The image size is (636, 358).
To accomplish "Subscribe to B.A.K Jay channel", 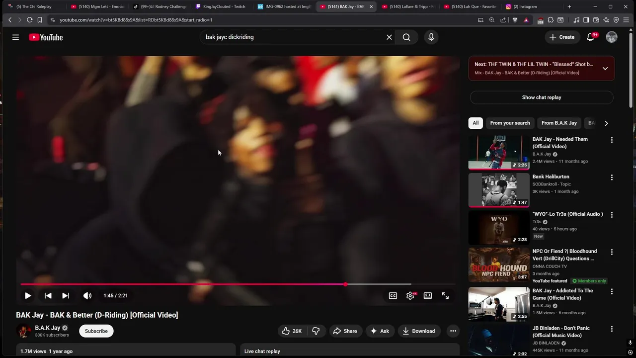I will pyautogui.click(x=96, y=331).
